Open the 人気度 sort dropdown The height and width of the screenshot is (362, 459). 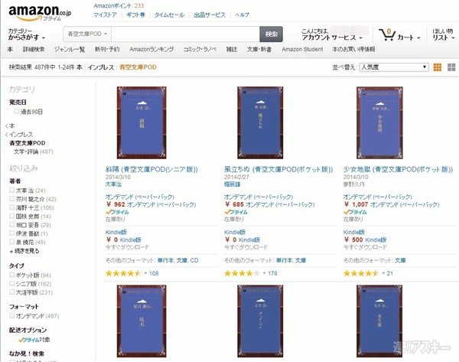tap(394, 67)
